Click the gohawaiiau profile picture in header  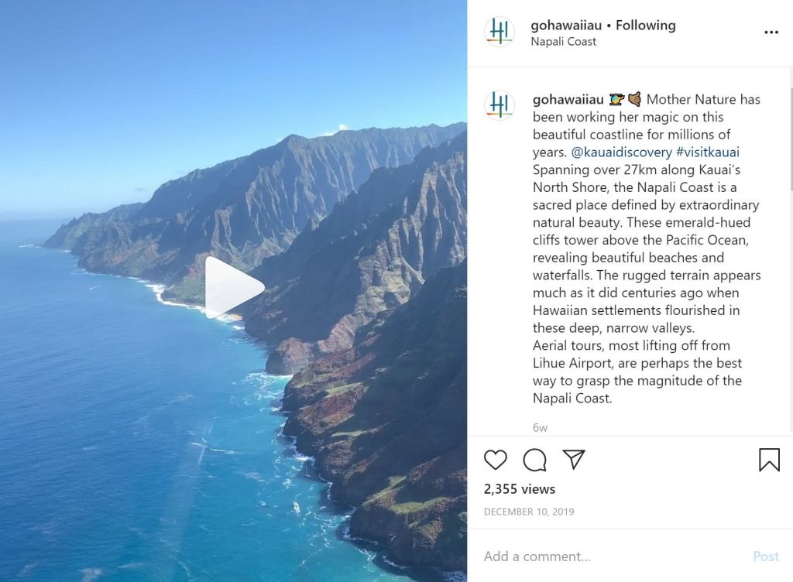499,32
